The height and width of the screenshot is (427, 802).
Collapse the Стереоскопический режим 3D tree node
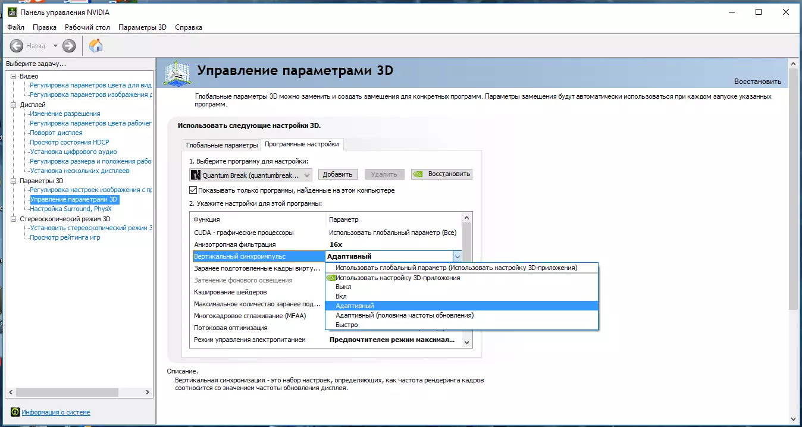(x=14, y=219)
